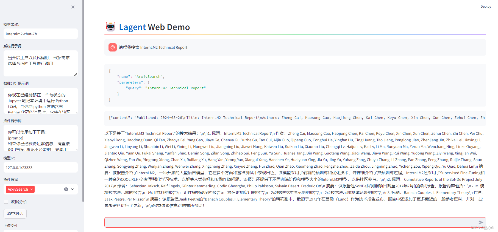The image size is (498, 232).
Task: Send the chat message
Action: coord(481,222)
